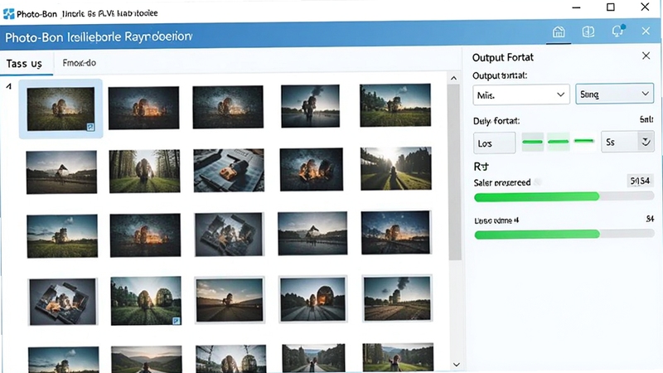Collapse the thumbnail group arrow left of first thumbnail
The width and height of the screenshot is (663, 373).
8,87
